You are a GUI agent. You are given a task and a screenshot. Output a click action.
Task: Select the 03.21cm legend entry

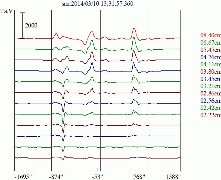point(211,86)
